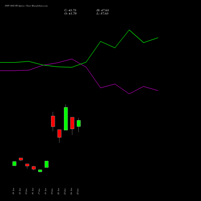Click the small green candlestick above date 17
The image size is (201, 201).
point(40,171)
